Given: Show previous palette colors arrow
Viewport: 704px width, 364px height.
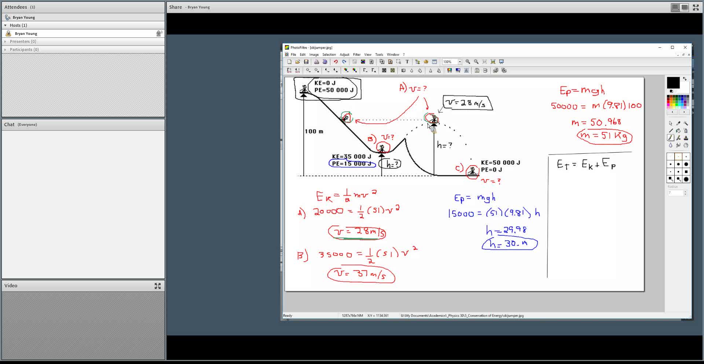Looking at the screenshot, I should click(672, 112).
